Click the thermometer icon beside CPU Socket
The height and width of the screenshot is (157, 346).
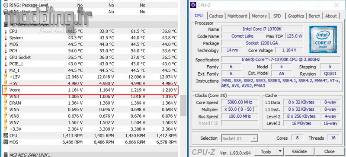(6, 58)
